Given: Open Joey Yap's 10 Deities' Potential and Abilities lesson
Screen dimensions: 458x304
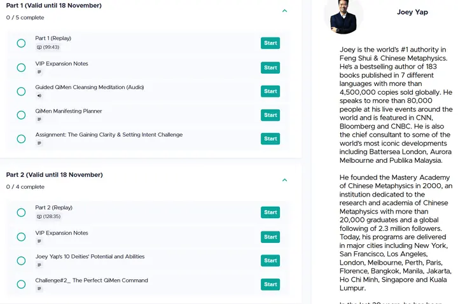Looking at the screenshot, I should pyautogui.click(x=90, y=256).
